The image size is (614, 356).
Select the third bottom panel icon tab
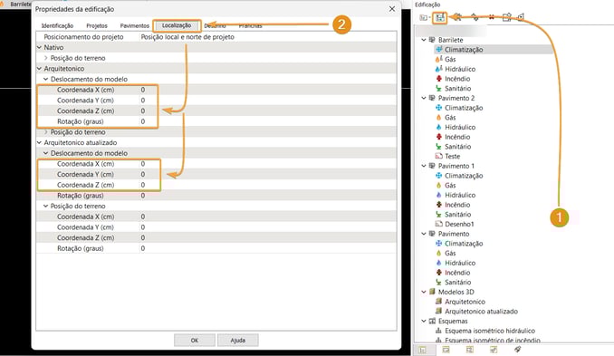pyautogui.click(x=469, y=350)
